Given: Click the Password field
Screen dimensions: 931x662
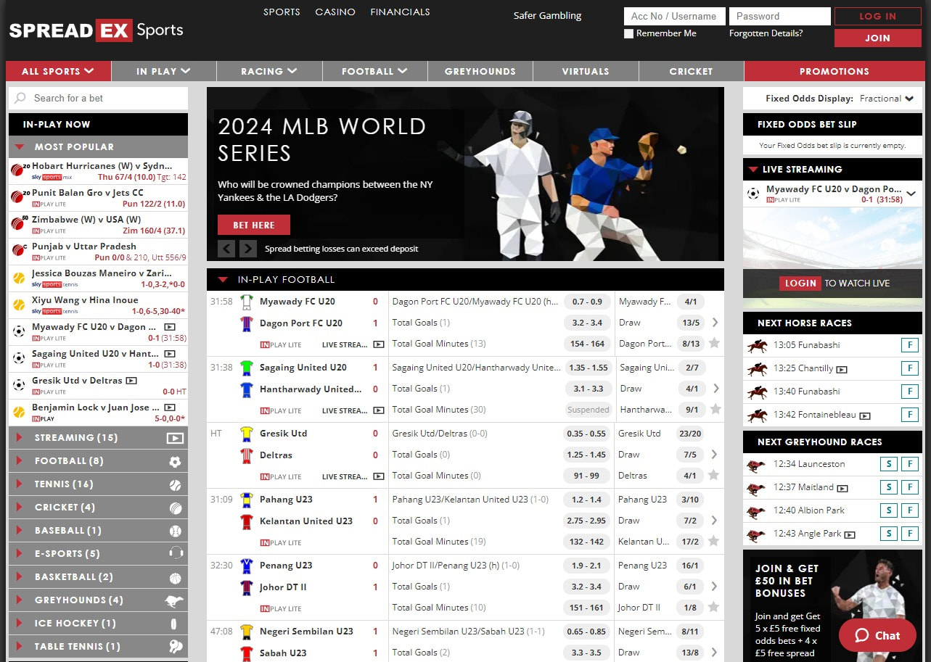Looking at the screenshot, I should pos(780,16).
